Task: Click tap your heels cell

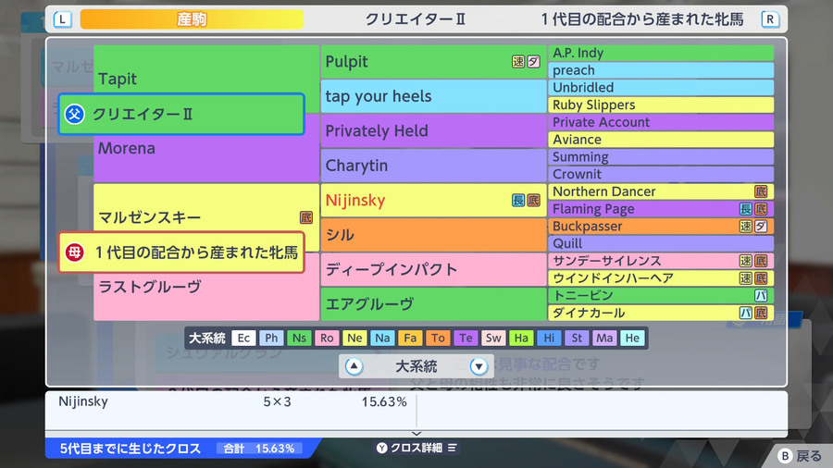Action: [433, 96]
